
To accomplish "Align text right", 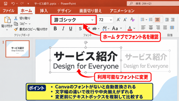I will pyautogui.click(x=158, y=27).
